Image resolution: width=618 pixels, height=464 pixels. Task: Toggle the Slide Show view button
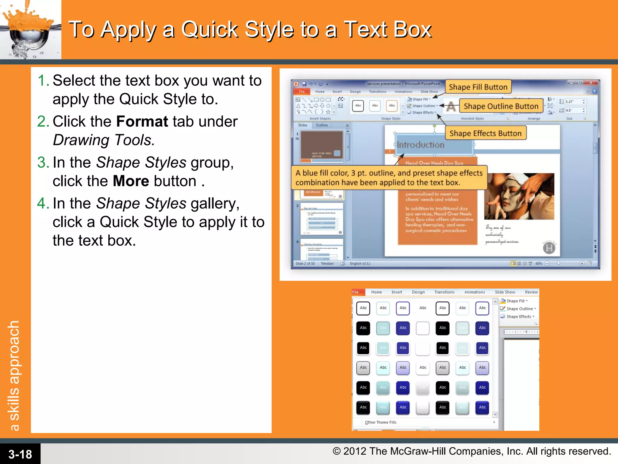530,263
